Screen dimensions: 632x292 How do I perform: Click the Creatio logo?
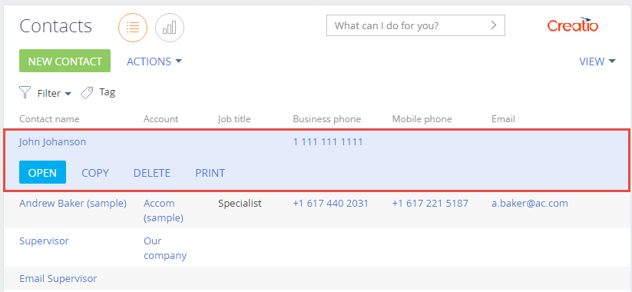pyautogui.click(x=572, y=25)
